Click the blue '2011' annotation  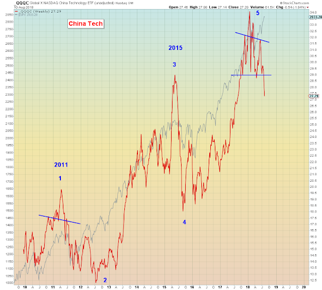[61, 165]
